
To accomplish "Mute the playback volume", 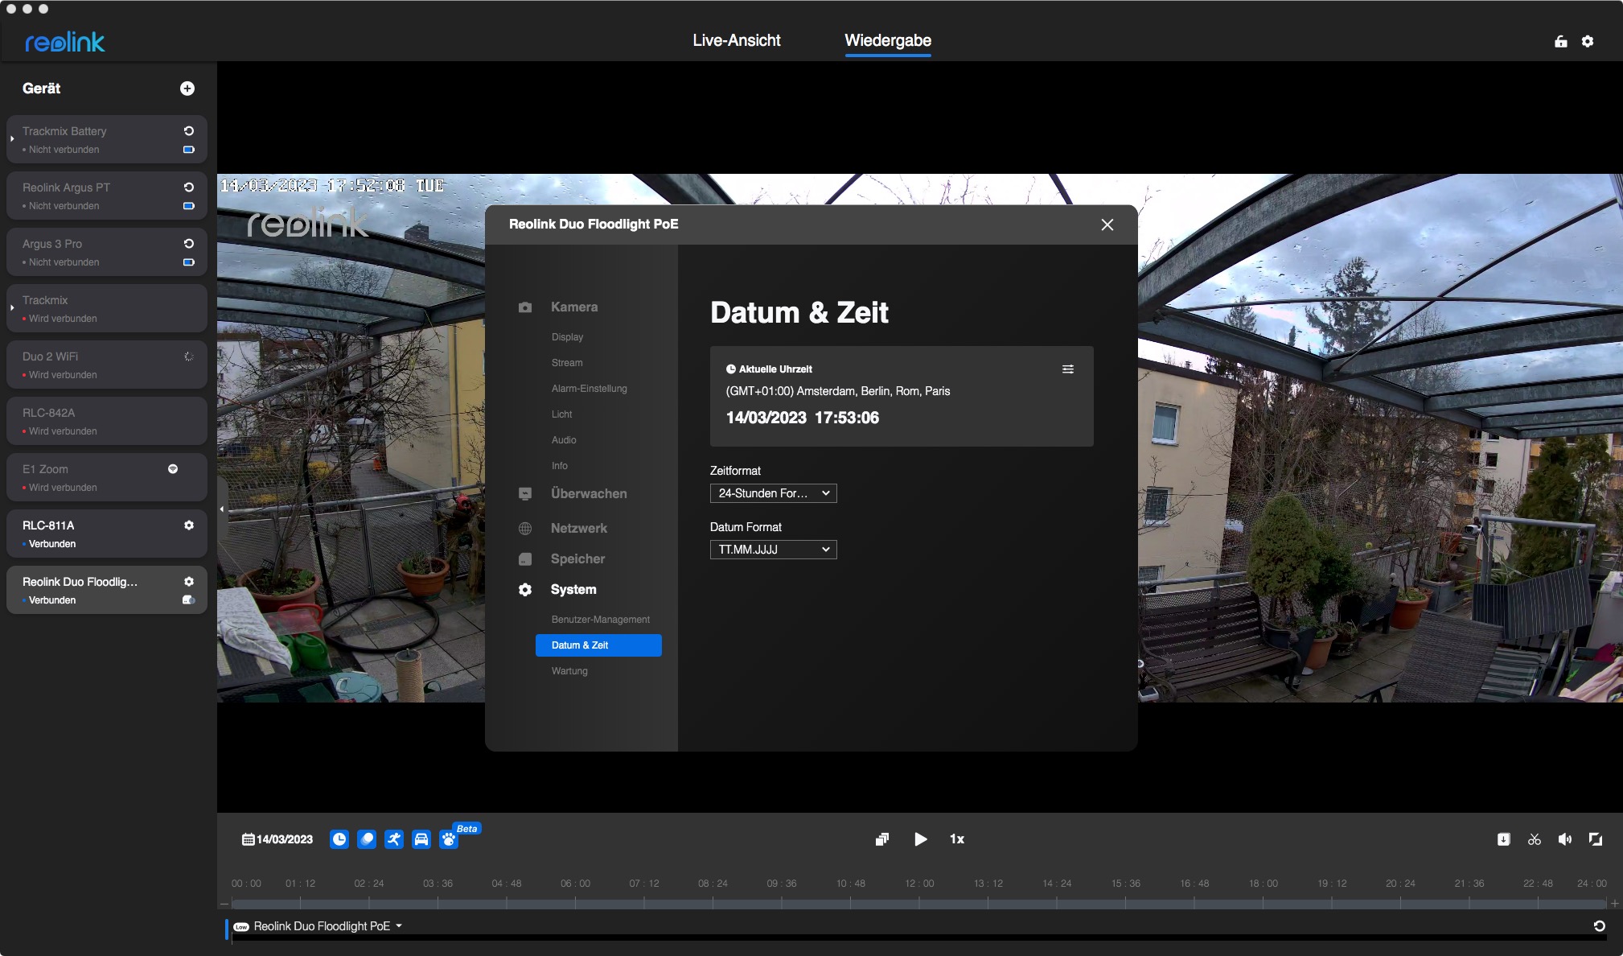I will point(1564,839).
